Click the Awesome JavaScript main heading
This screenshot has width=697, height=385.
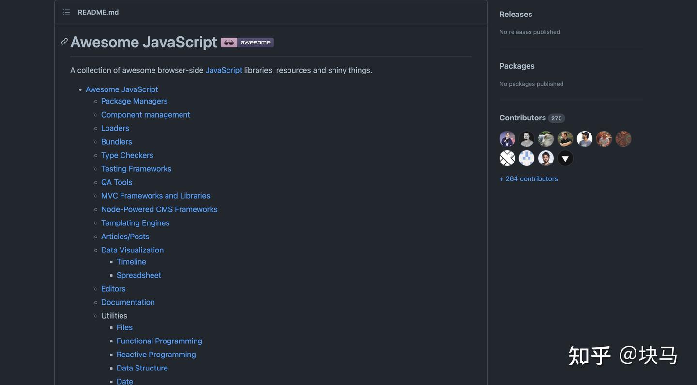(x=144, y=42)
